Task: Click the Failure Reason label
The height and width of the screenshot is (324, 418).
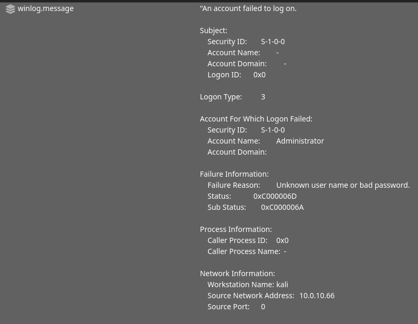Action: point(233,185)
